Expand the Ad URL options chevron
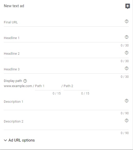This screenshot has width=133, height=150. pos(5,140)
